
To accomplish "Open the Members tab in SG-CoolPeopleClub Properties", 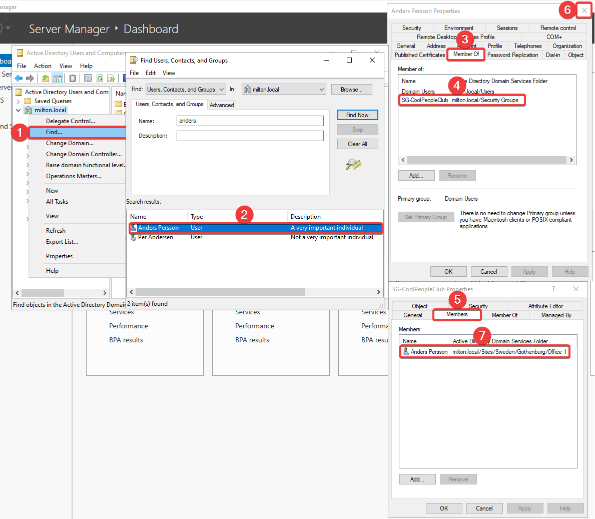I will click(x=457, y=314).
